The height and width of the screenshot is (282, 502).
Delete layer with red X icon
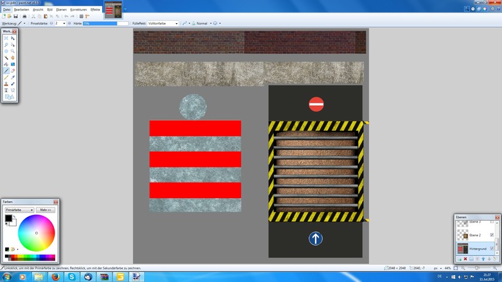click(x=465, y=259)
